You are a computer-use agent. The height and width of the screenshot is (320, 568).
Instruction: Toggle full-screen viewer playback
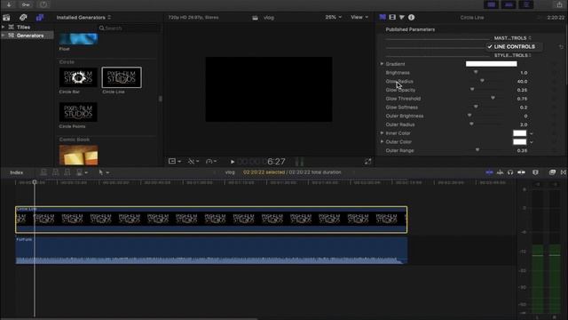click(x=367, y=162)
